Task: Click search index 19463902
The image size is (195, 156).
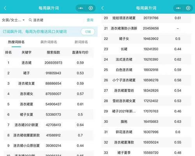Action: click(151, 39)
